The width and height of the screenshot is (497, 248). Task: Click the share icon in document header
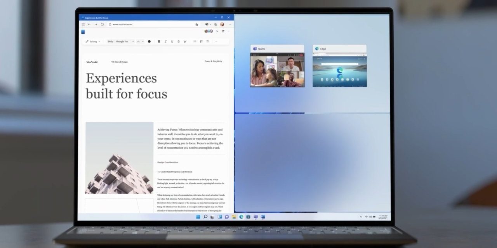tap(222, 31)
